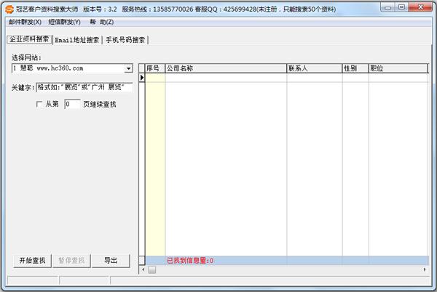Click the 导出 button
The image size is (437, 292).
(x=111, y=261)
